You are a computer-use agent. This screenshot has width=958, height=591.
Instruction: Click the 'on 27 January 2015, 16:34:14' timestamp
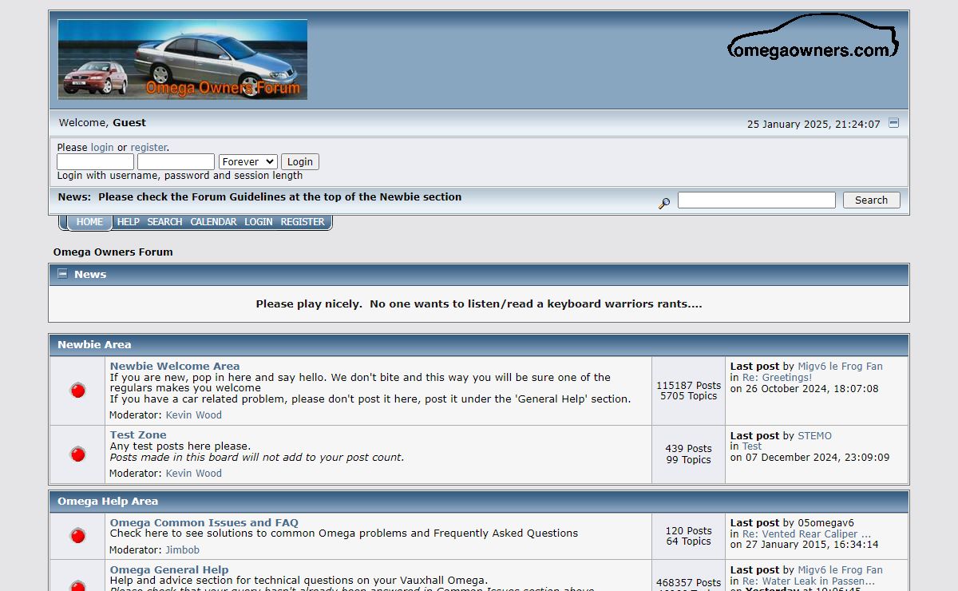pyautogui.click(x=804, y=545)
